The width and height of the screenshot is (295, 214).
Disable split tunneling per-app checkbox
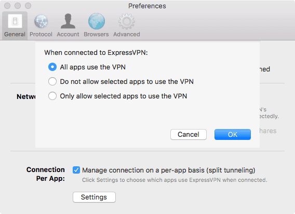click(76, 170)
